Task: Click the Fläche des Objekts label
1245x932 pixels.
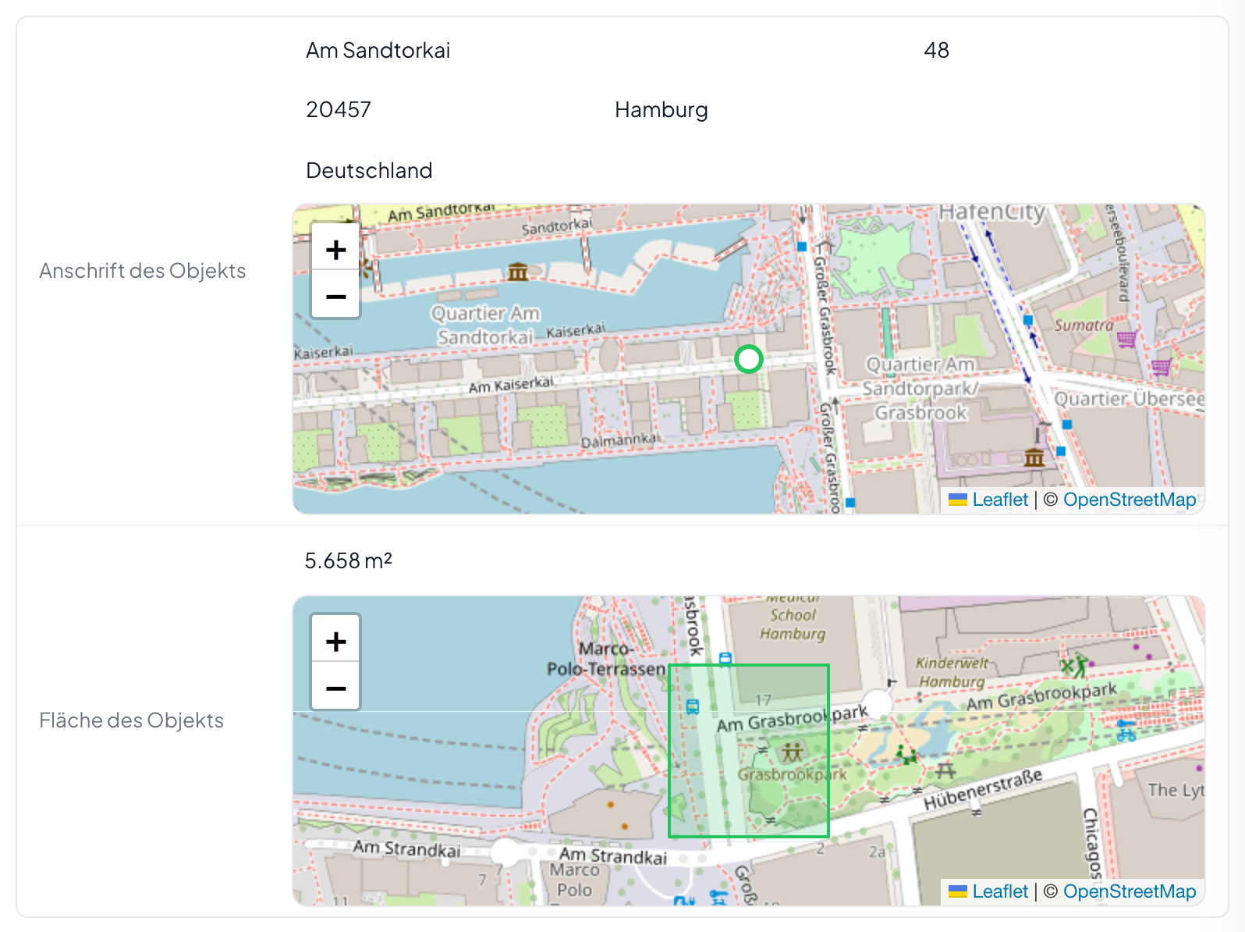Action: coord(132,720)
